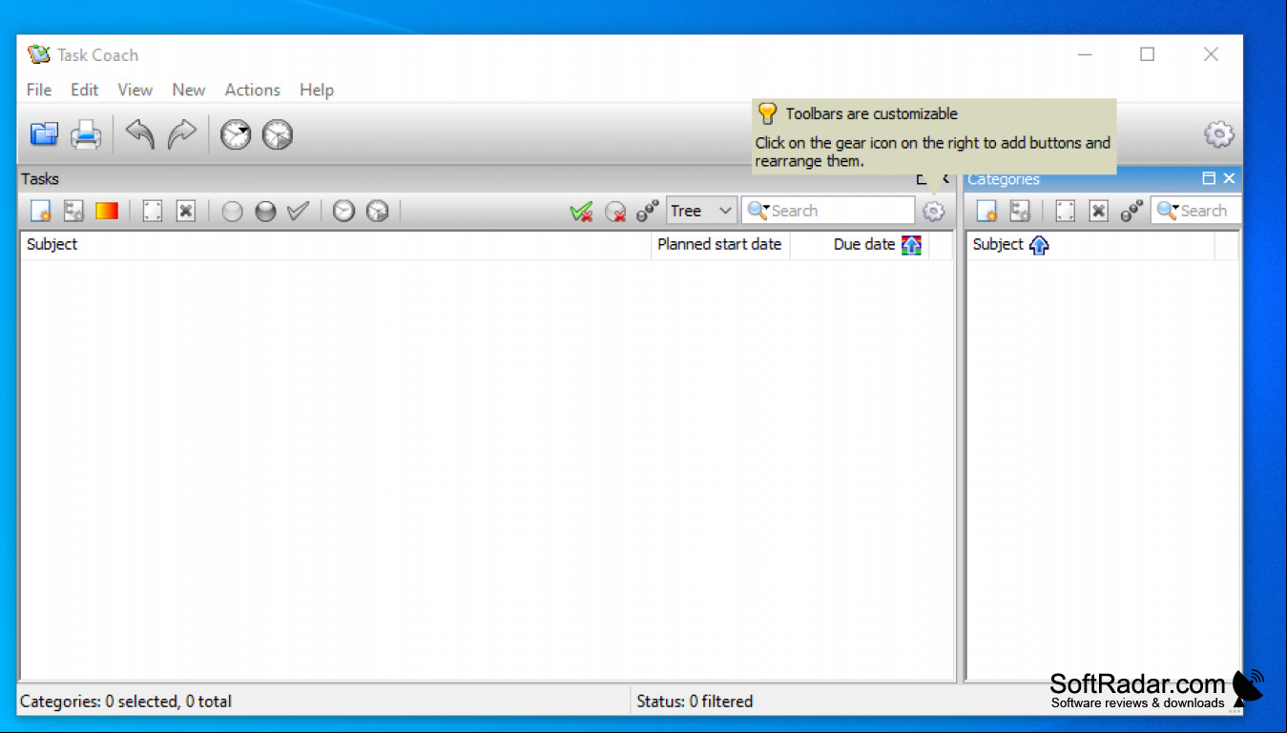Click the three-spheres icon in Categories toolbar

[1132, 211]
